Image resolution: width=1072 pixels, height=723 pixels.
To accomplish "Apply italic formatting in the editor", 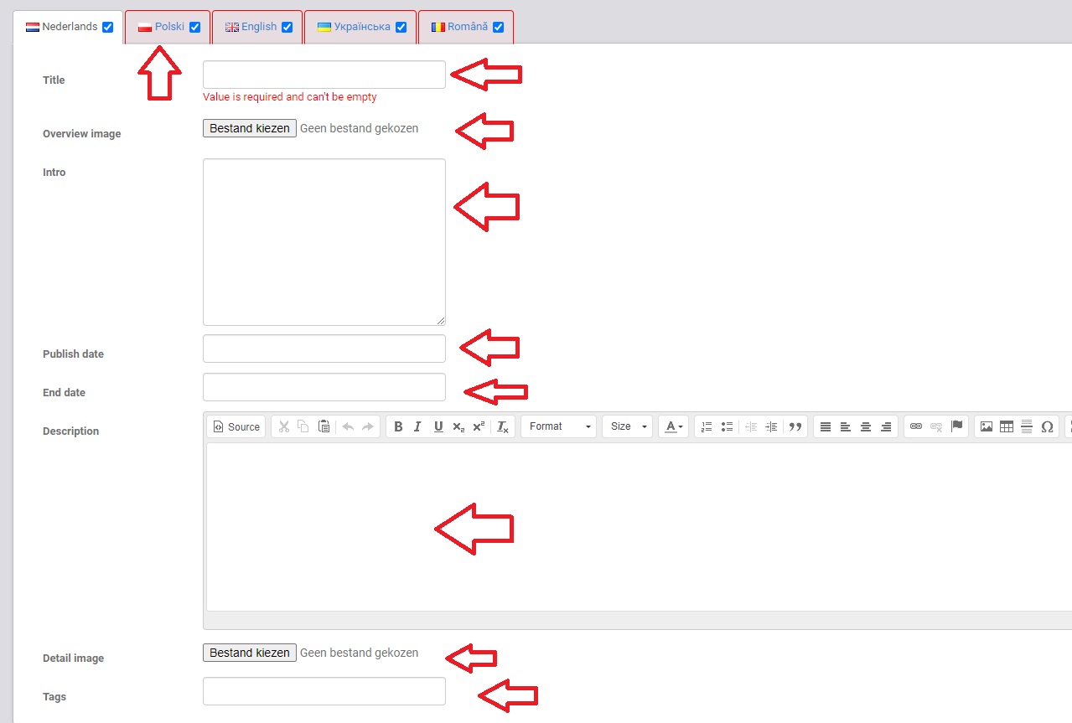I will pyautogui.click(x=417, y=426).
